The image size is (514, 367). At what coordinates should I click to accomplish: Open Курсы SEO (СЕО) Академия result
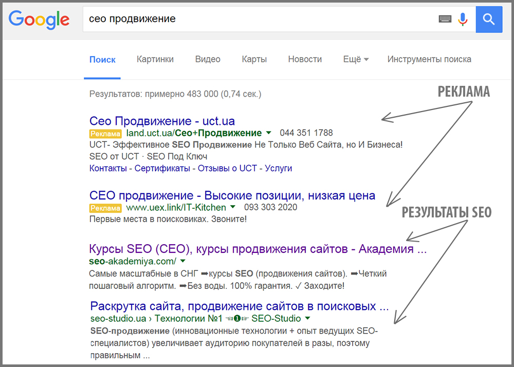tap(258, 249)
